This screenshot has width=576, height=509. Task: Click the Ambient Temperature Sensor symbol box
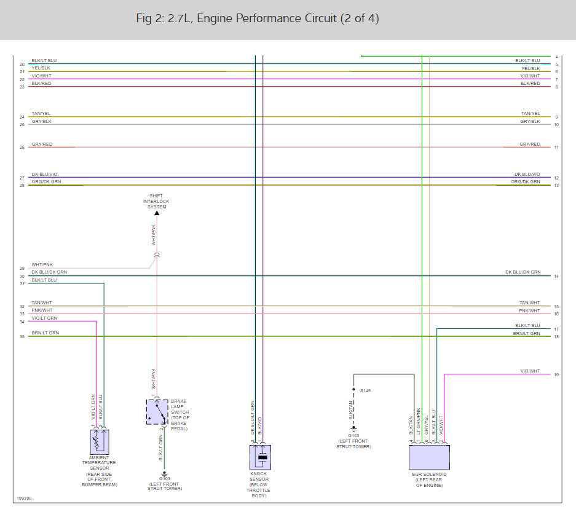(100, 442)
